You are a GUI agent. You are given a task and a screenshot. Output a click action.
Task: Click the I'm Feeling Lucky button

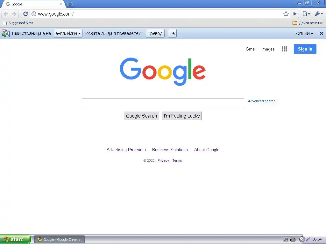[x=182, y=116]
